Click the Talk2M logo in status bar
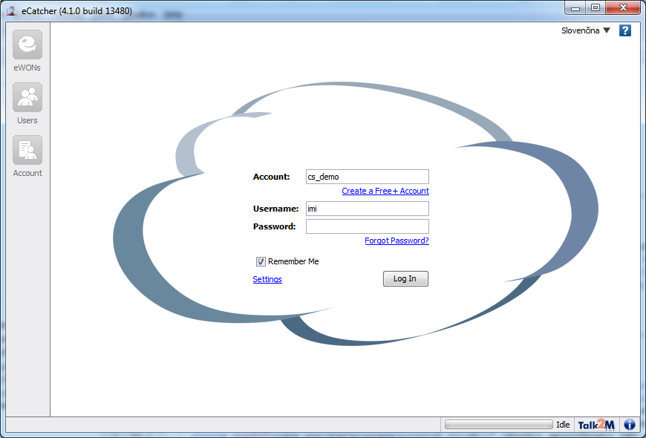This screenshot has width=646, height=438. pyautogui.click(x=596, y=425)
